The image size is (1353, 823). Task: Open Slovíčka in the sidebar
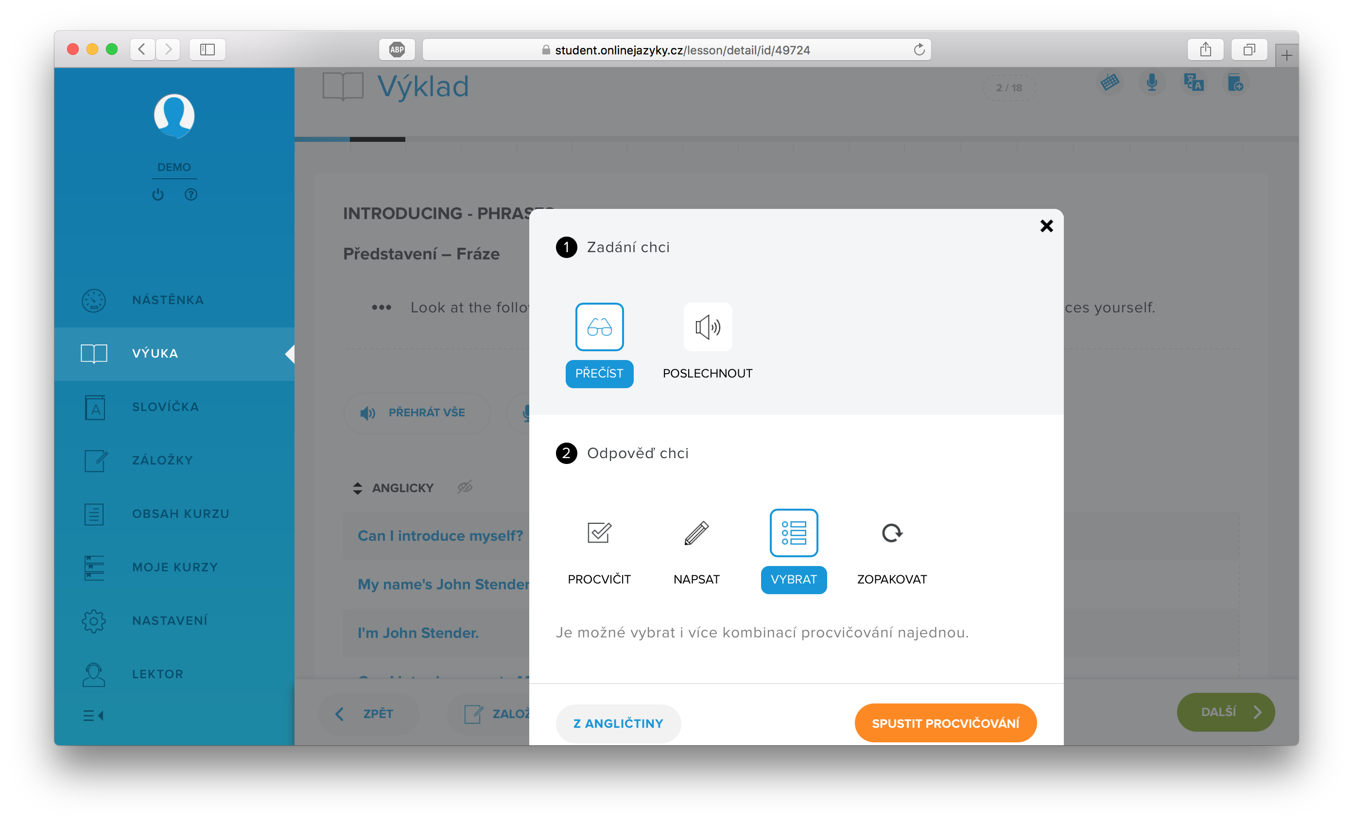coord(165,407)
